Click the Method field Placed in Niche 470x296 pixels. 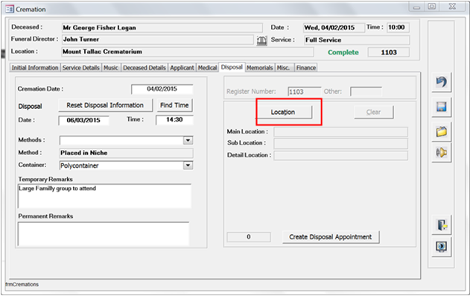126,153
